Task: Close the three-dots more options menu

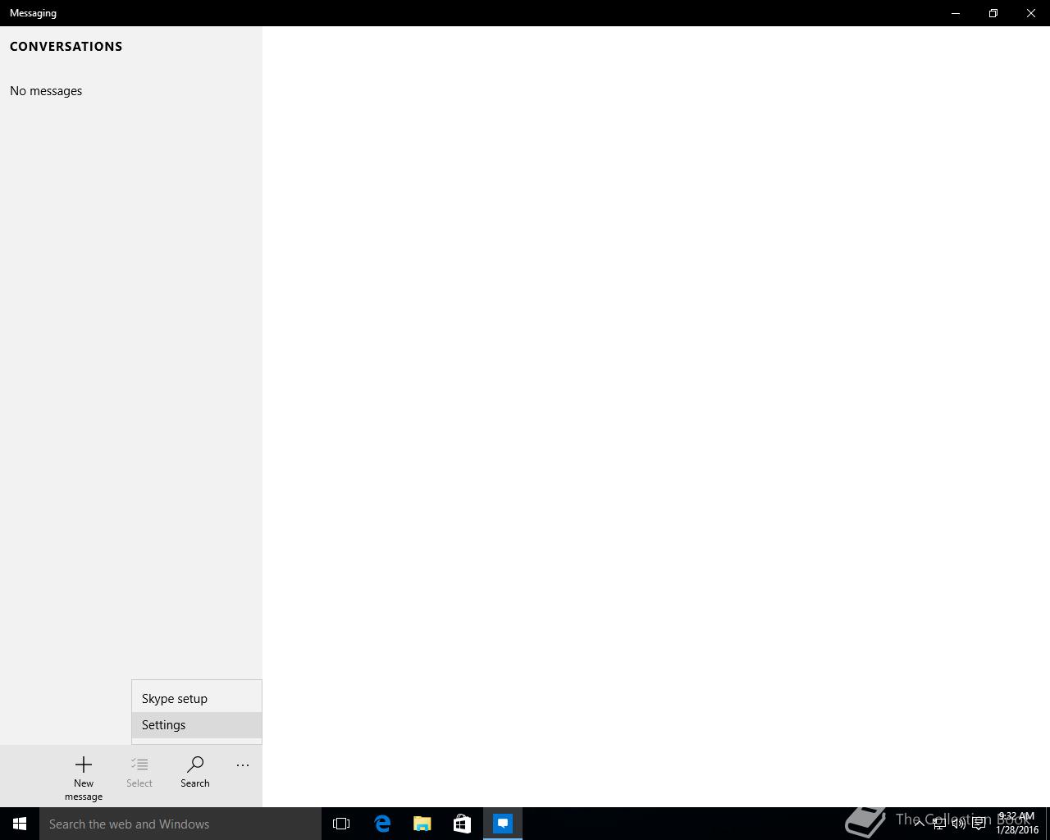Action: tap(243, 765)
